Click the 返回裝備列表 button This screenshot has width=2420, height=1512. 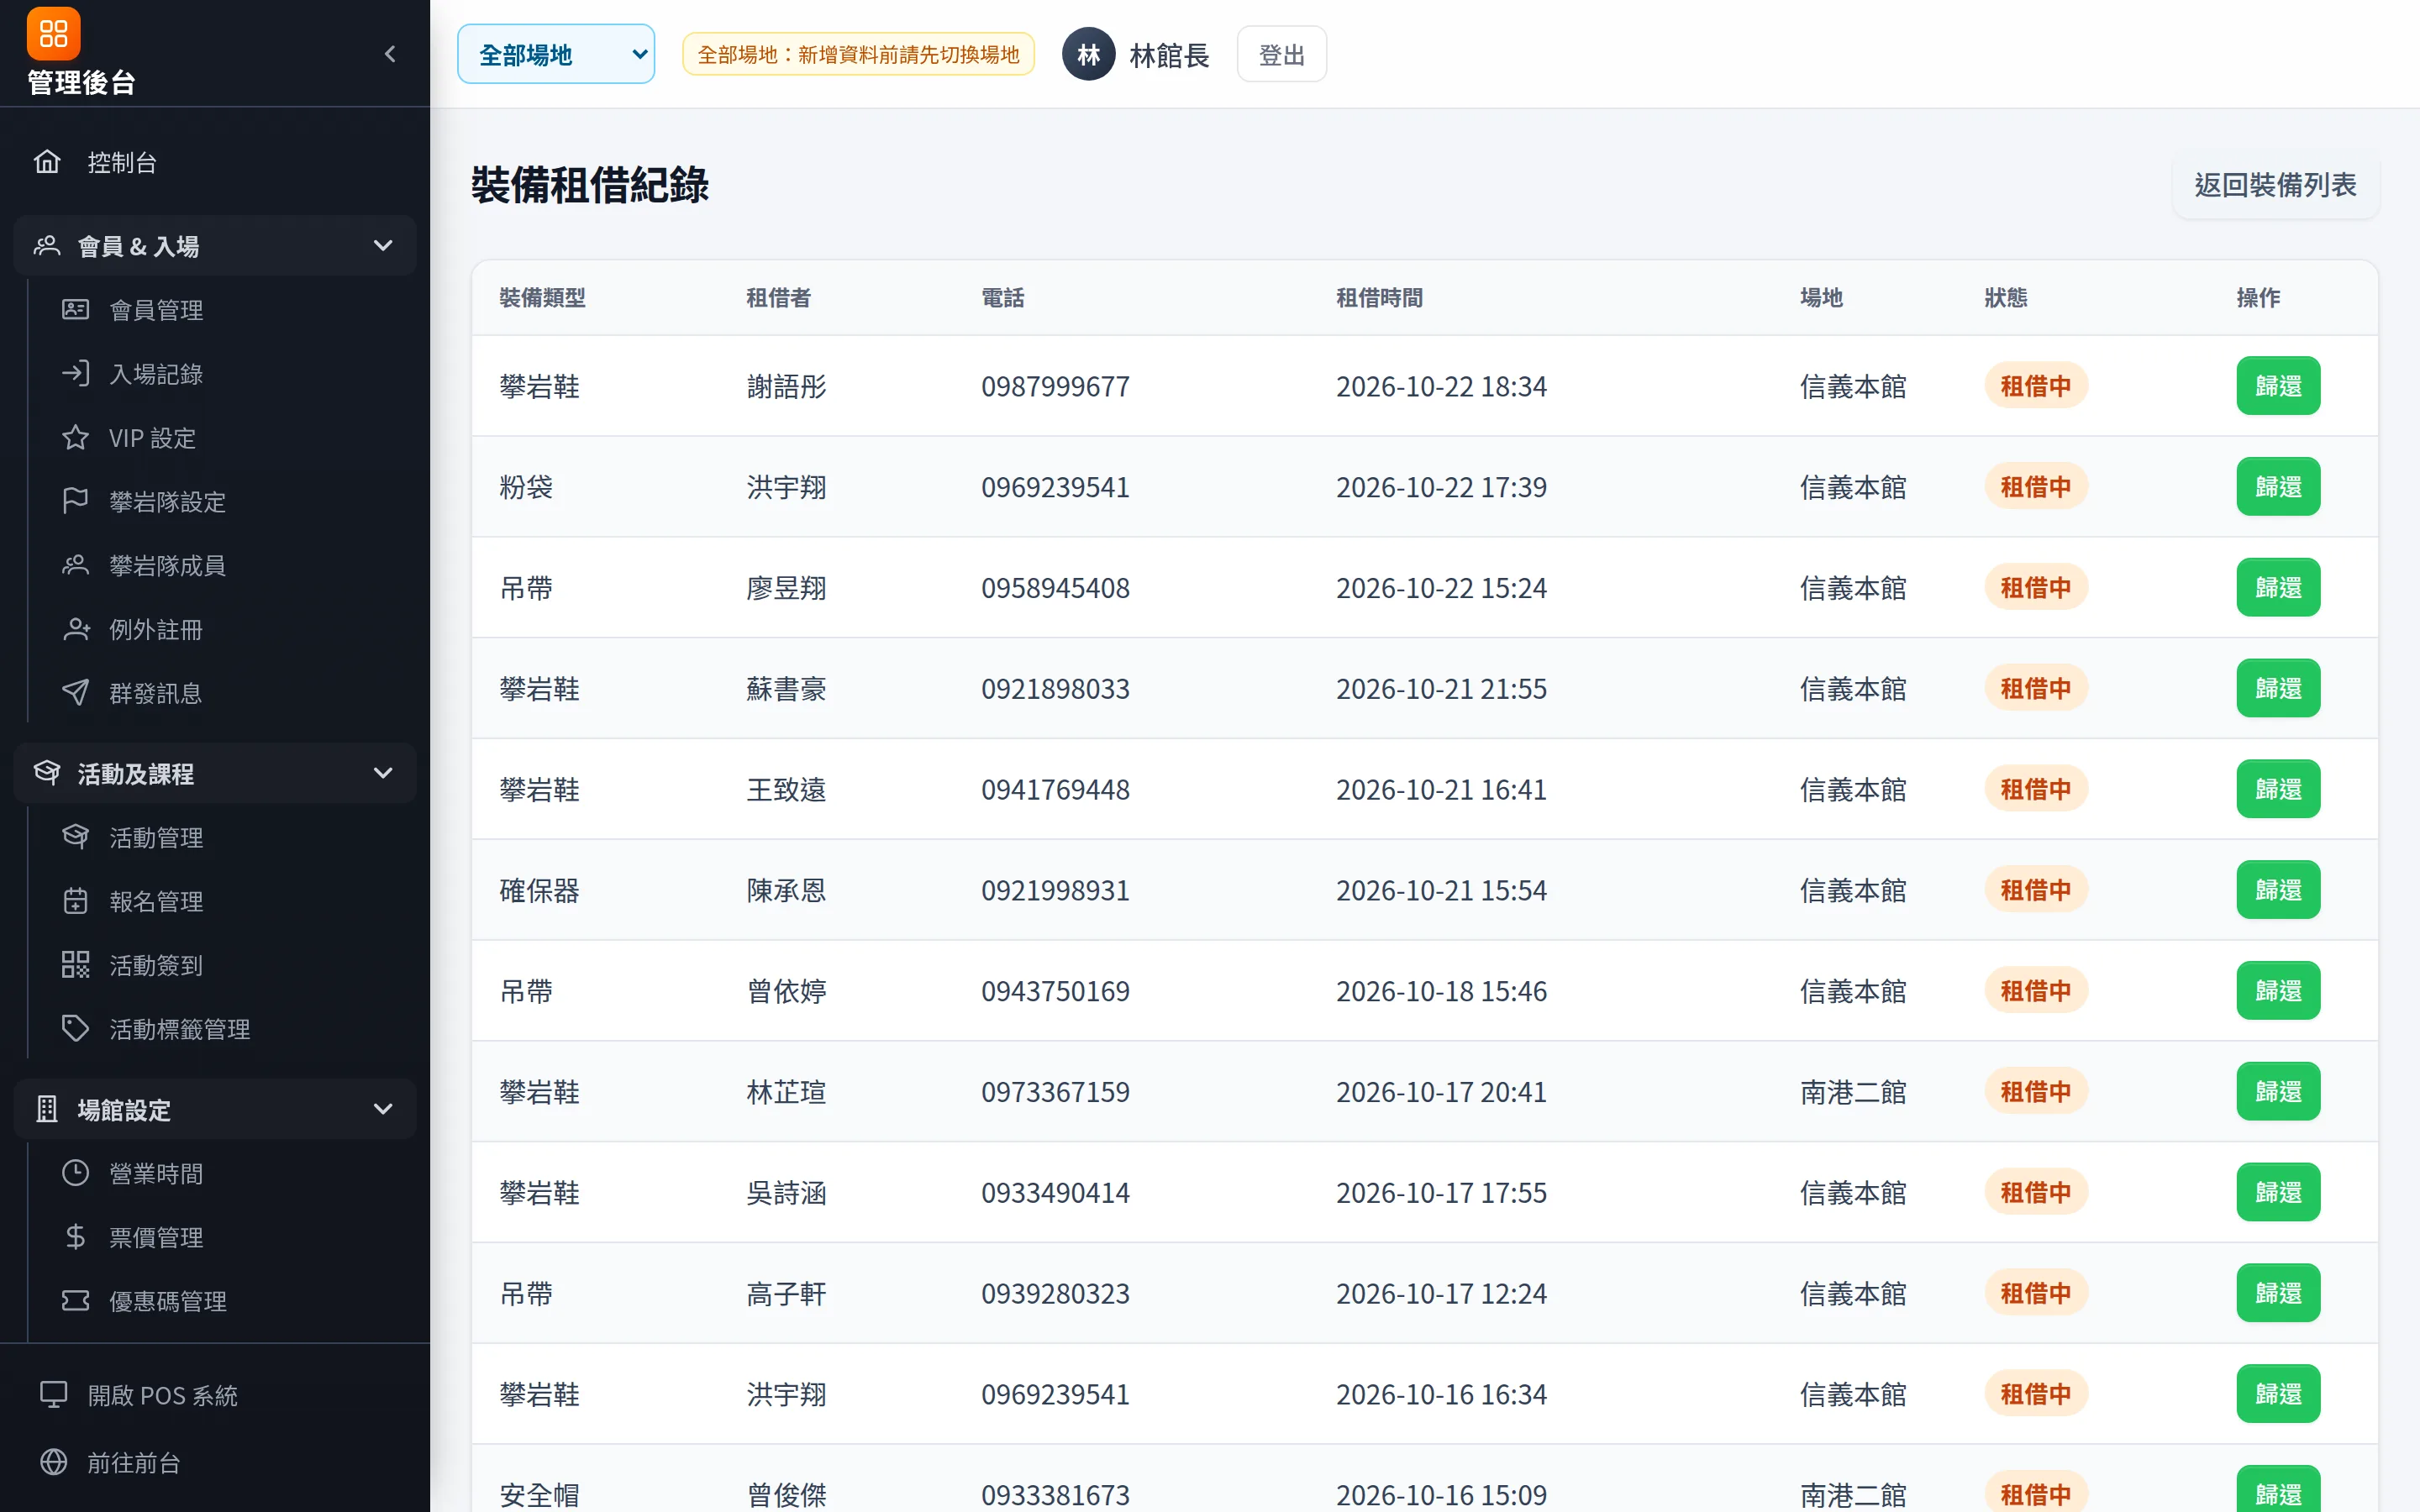point(2275,185)
